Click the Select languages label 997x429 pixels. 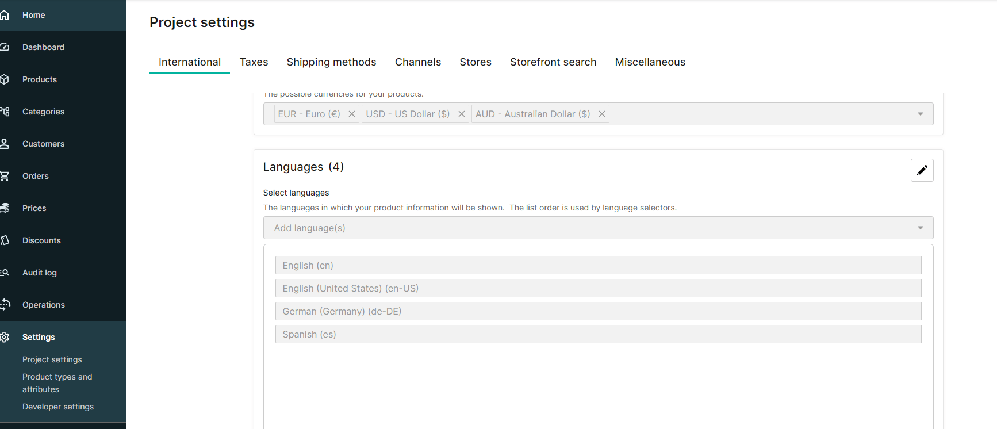[x=296, y=193]
